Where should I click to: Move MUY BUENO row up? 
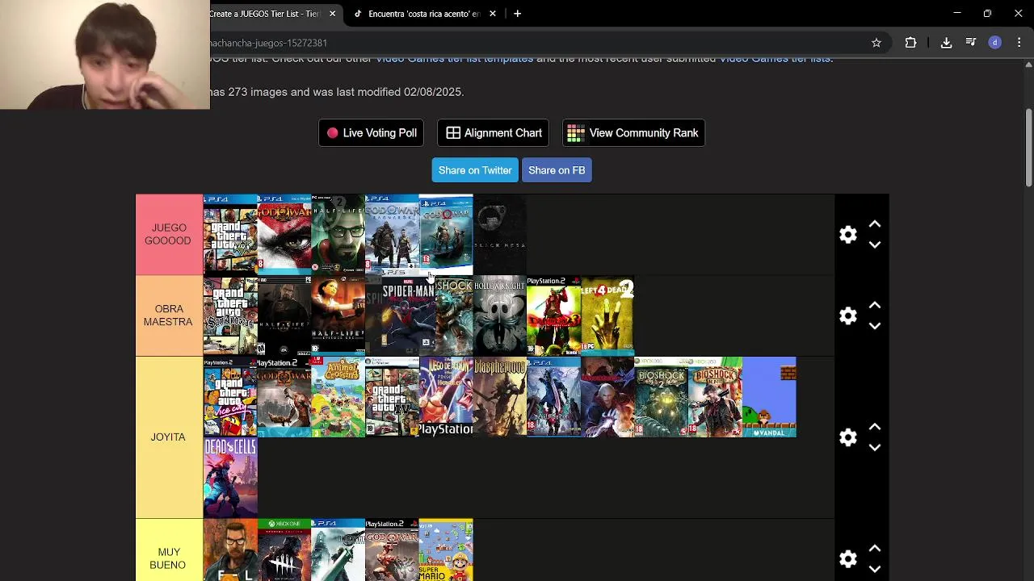pyautogui.click(x=875, y=549)
